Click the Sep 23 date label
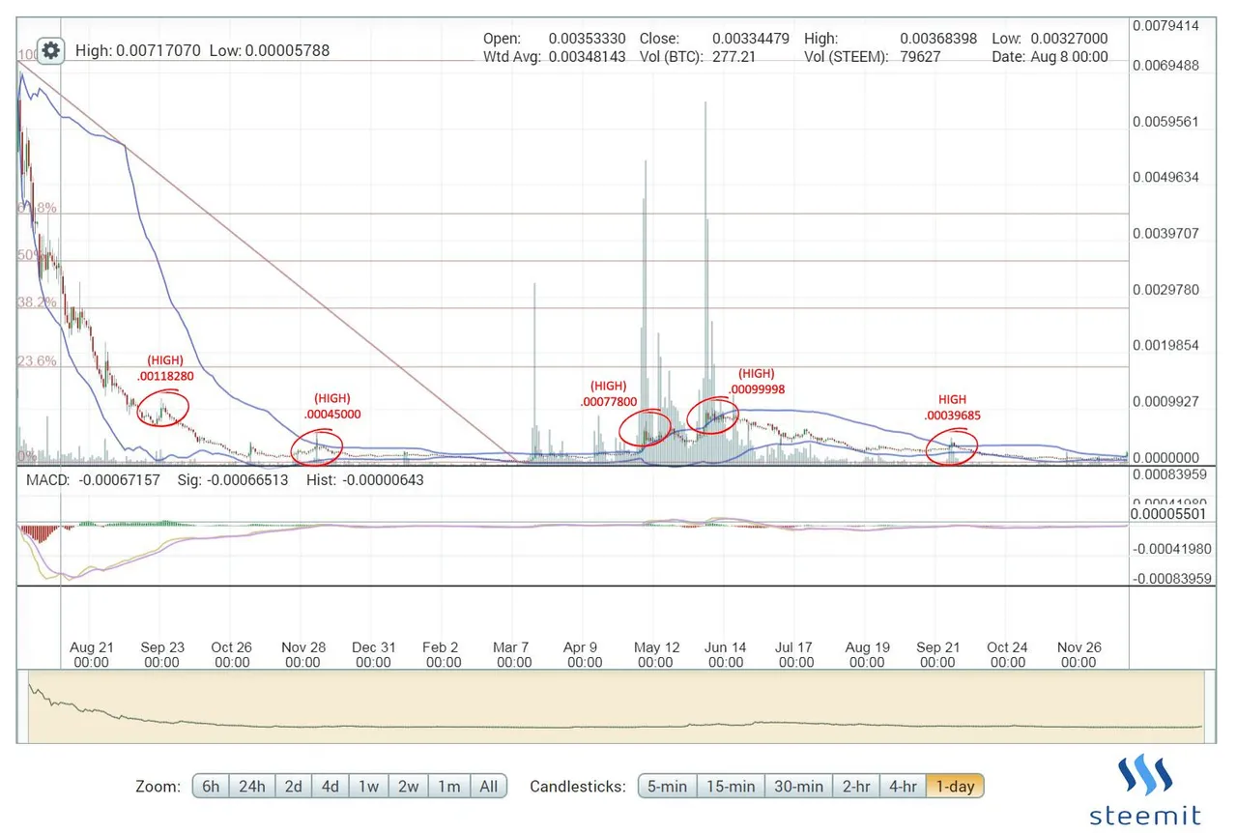The image size is (1237, 833). pos(162,654)
